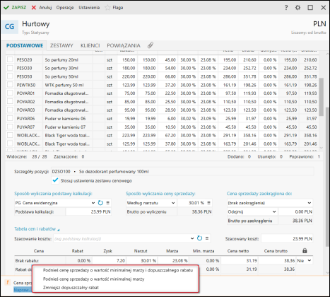Refresh the Szacowanie kosztu estimate
Viewport: 330px width, 297px height.
click(199, 238)
